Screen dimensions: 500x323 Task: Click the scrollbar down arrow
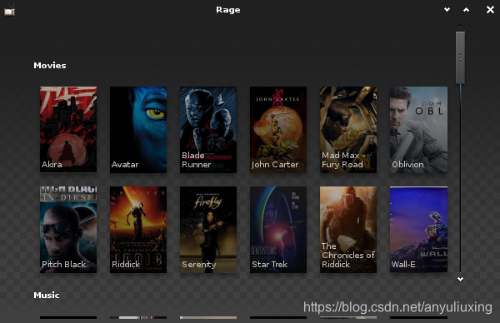click(x=460, y=279)
